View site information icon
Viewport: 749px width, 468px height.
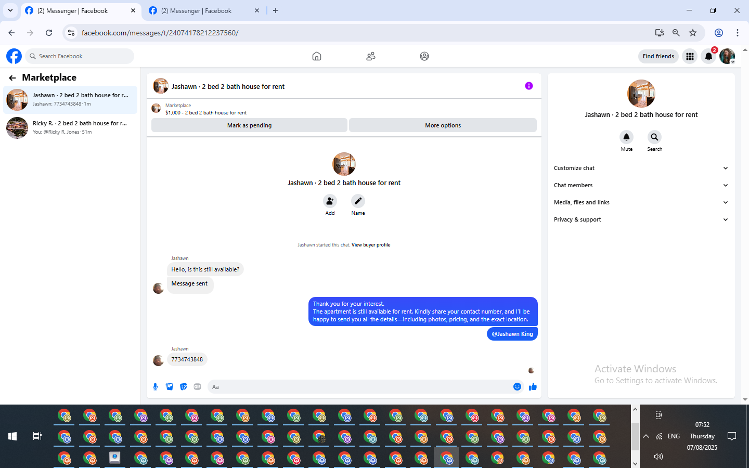71,33
